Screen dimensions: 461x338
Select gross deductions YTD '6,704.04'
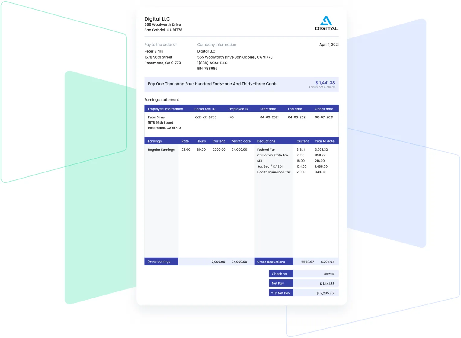tap(327, 262)
